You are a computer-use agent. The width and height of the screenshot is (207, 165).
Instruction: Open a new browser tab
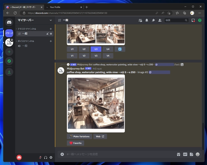coord(86,7)
